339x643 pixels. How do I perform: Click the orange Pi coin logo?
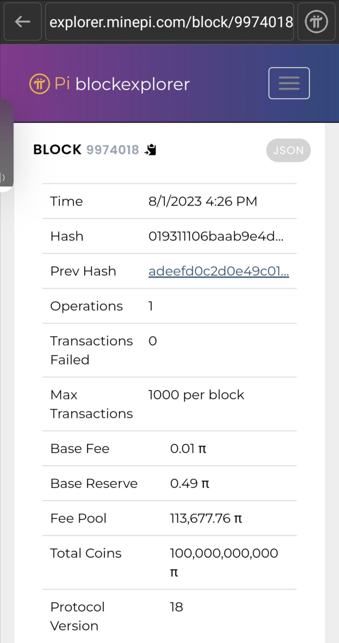(39, 84)
